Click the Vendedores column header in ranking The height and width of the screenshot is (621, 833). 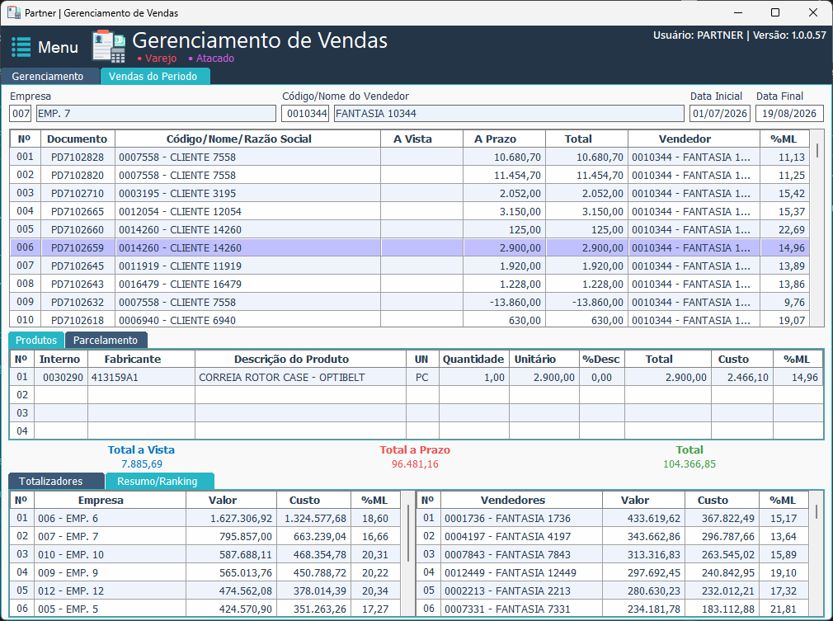point(522,501)
